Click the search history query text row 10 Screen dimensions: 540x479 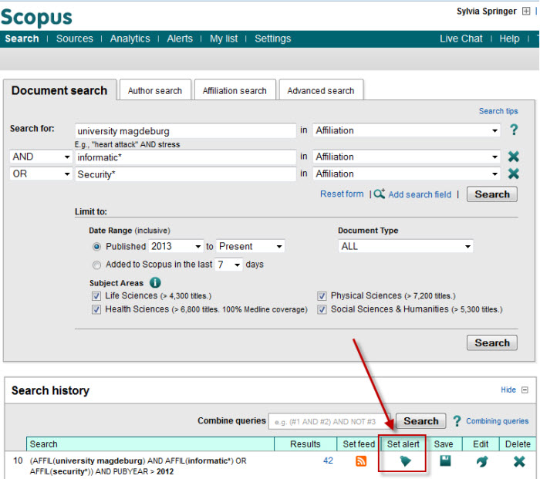[138, 466]
